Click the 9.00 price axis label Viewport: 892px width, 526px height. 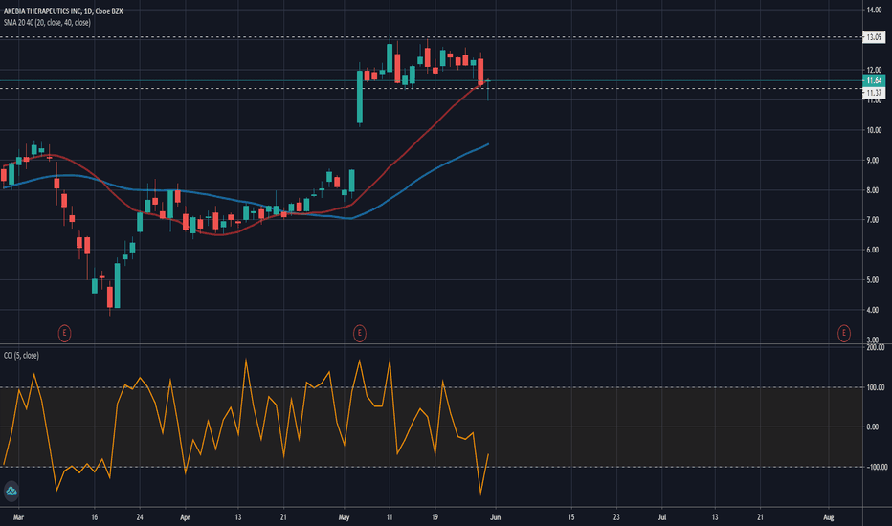(874, 161)
